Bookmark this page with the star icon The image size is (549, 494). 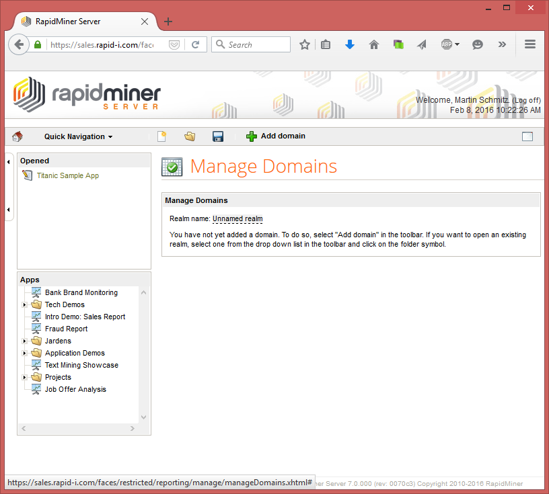point(305,44)
